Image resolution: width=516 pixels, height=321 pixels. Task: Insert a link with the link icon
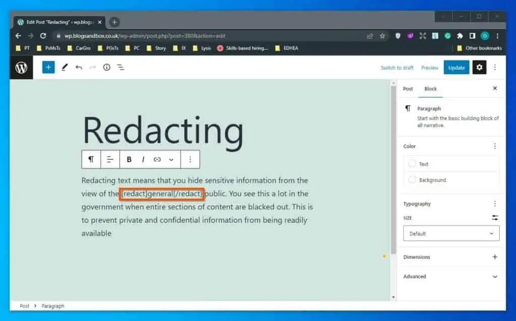[x=157, y=159]
